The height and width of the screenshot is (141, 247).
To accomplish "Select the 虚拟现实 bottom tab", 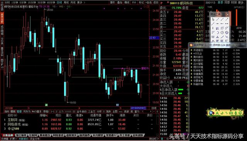I will [x=71, y=135].
